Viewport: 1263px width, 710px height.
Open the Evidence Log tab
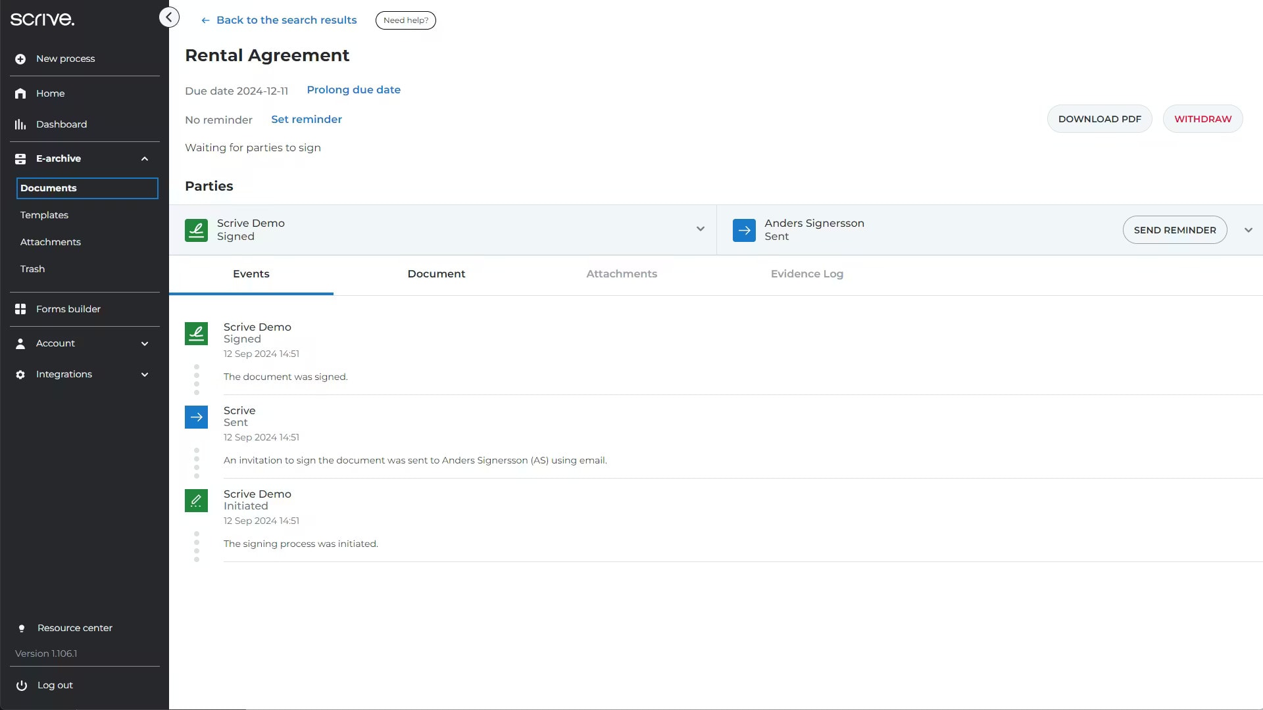[x=806, y=274]
